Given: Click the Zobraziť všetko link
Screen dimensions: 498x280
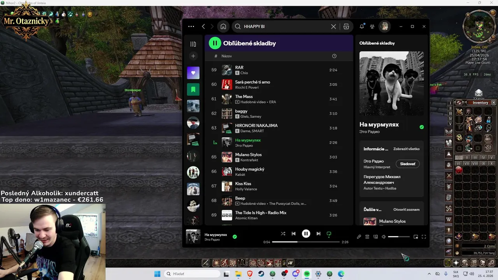Looking at the screenshot, I should click(406, 149).
